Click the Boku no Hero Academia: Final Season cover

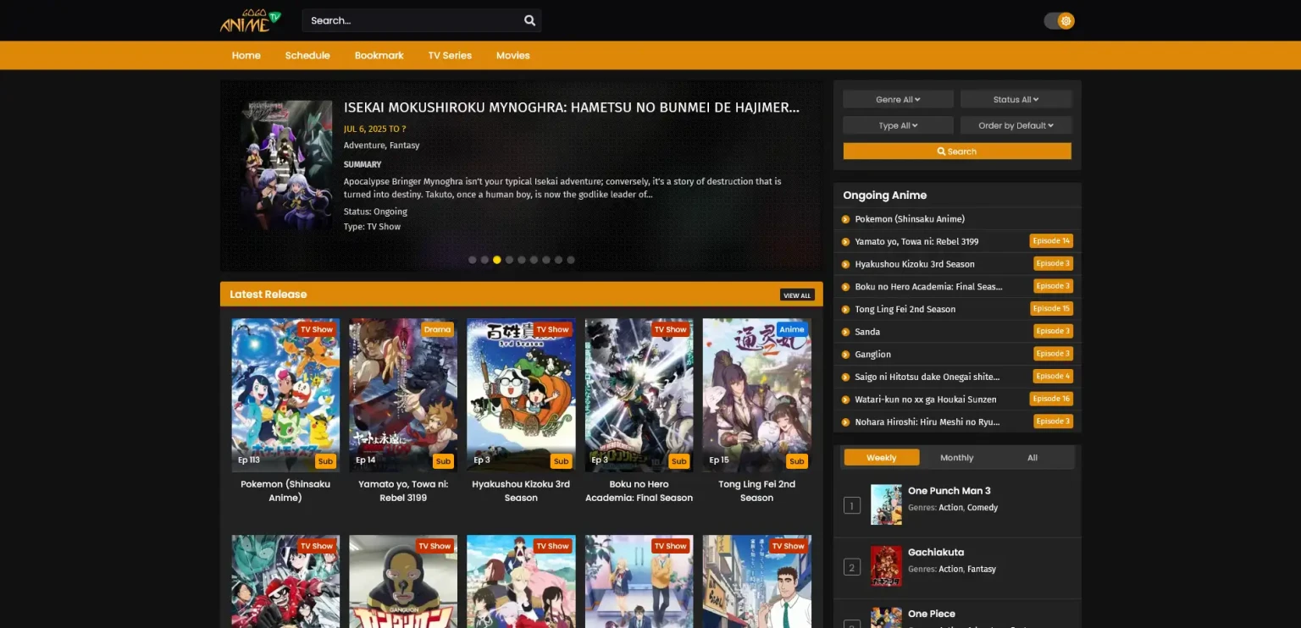coord(639,395)
